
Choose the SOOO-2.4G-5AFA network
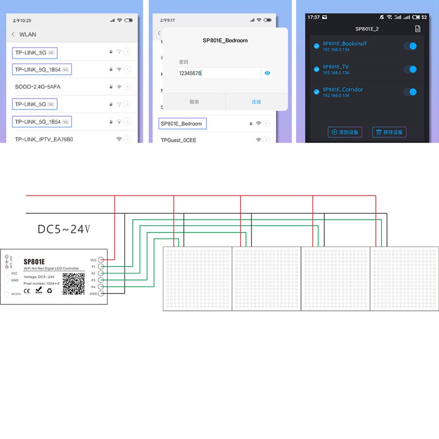point(38,87)
